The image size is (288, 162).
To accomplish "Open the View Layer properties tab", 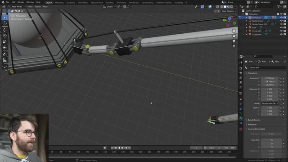I will [241, 78].
